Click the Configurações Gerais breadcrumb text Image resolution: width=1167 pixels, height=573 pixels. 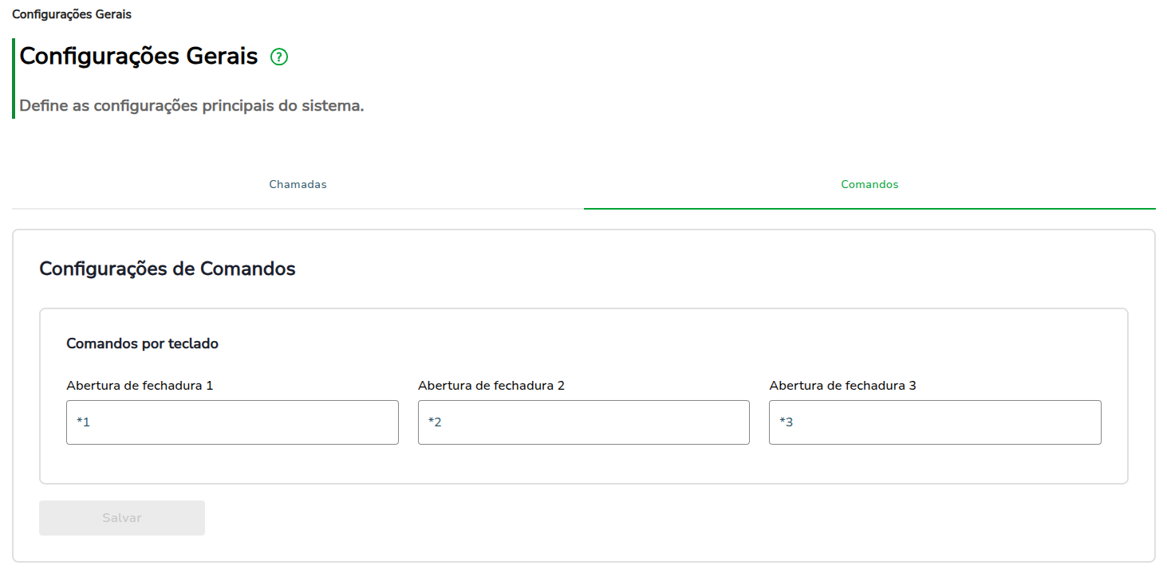(x=72, y=14)
